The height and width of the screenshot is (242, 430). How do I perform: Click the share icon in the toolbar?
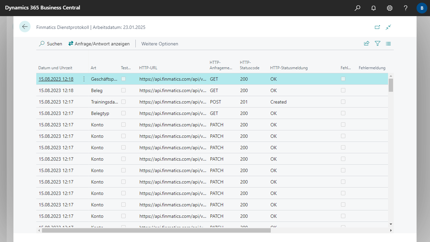point(367,44)
